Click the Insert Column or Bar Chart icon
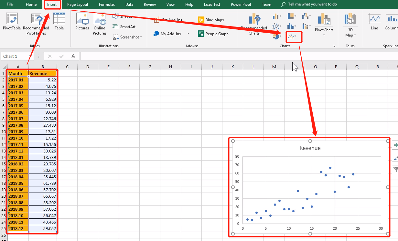The image size is (398, 241). tap(276, 16)
